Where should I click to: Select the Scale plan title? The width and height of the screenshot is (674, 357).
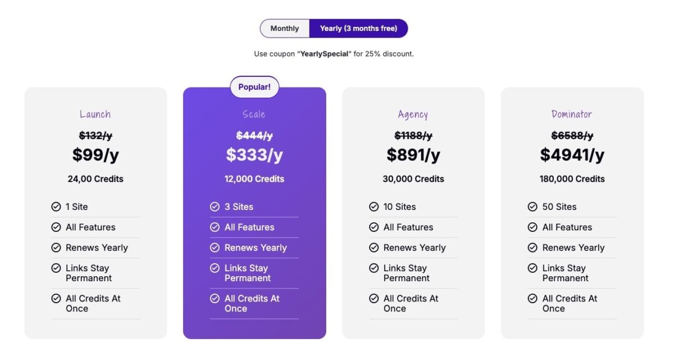click(254, 115)
